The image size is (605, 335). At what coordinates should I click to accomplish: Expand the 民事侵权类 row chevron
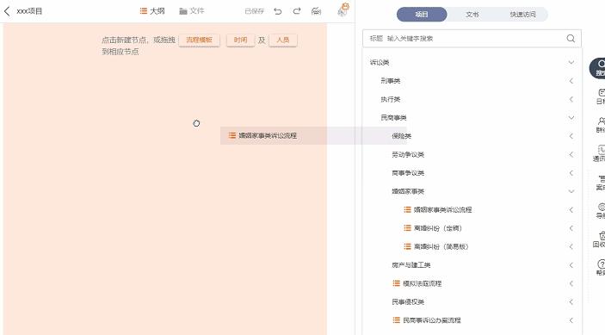click(x=571, y=301)
